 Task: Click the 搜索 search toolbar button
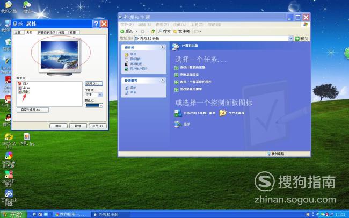164,31
